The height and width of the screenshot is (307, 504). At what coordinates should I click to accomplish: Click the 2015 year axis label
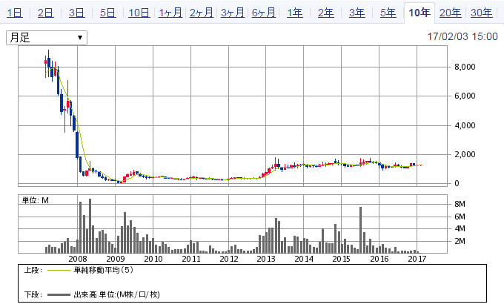pyautogui.click(x=342, y=259)
